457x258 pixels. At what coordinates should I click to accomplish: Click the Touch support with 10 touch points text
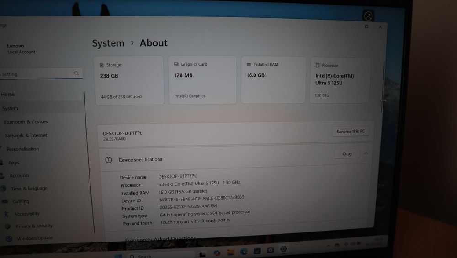[195, 221]
